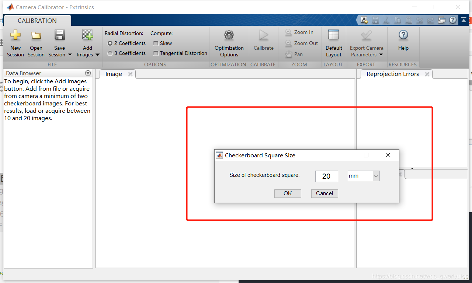472x283 pixels.
Task: Click the Calibrate play arrow icon
Action: click(264, 35)
